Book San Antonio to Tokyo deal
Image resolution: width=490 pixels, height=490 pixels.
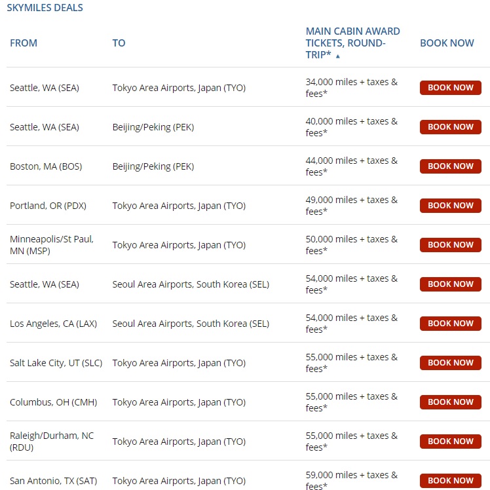pos(450,481)
